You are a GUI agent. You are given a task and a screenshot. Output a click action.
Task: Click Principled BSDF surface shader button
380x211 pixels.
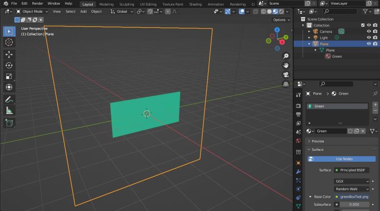coord(351,170)
